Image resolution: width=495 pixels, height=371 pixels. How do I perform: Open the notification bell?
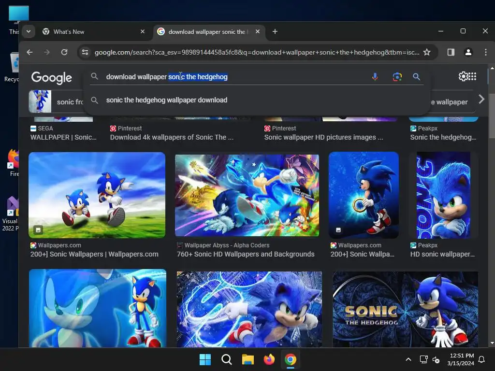pyautogui.click(x=482, y=359)
